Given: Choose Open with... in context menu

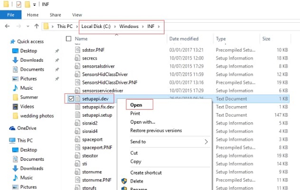Looking at the screenshot, I should (143, 122).
